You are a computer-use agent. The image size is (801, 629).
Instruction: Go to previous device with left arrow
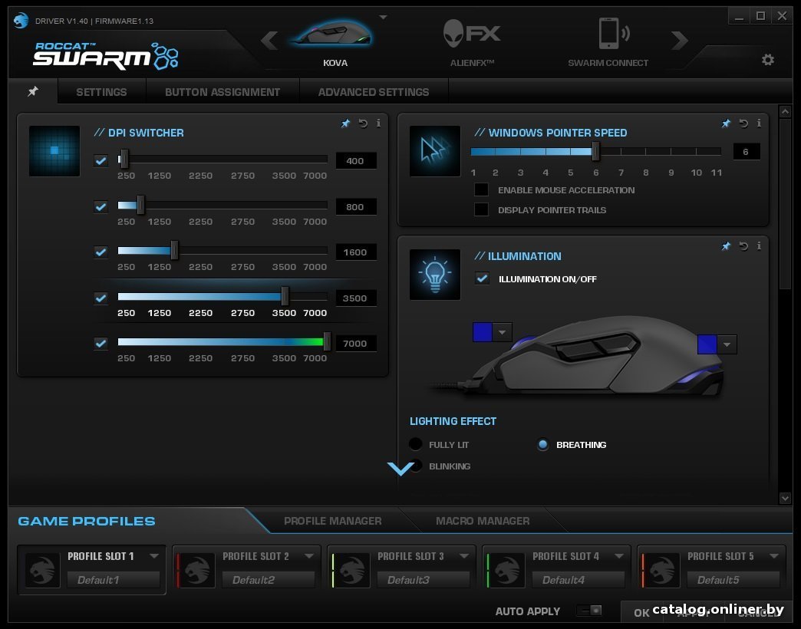click(x=270, y=41)
